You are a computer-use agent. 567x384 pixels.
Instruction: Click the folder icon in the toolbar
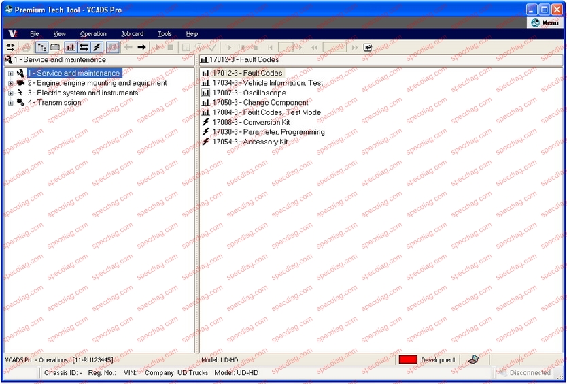click(55, 47)
